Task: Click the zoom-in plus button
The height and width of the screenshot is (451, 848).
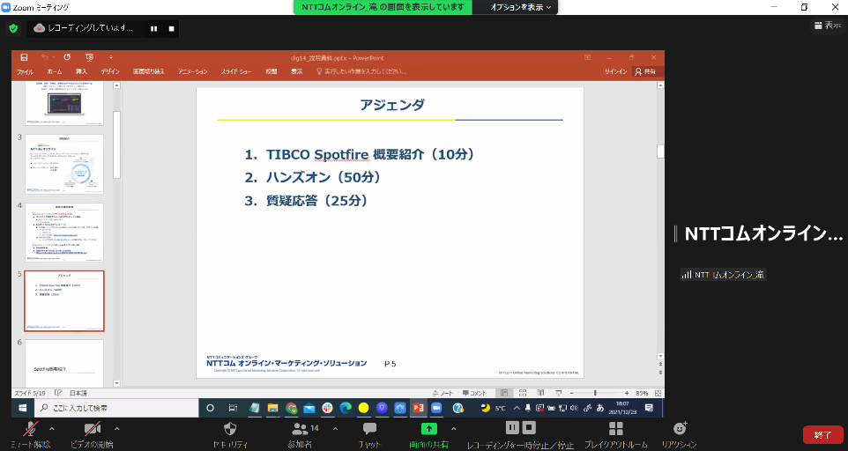Action: point(627,393)
